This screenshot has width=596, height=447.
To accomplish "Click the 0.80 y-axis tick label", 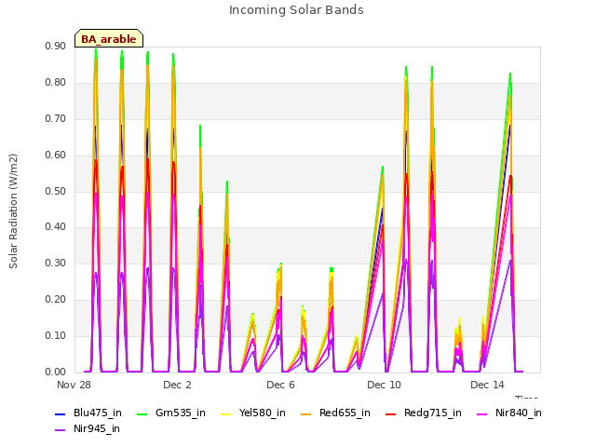I will tap(56, 82).
